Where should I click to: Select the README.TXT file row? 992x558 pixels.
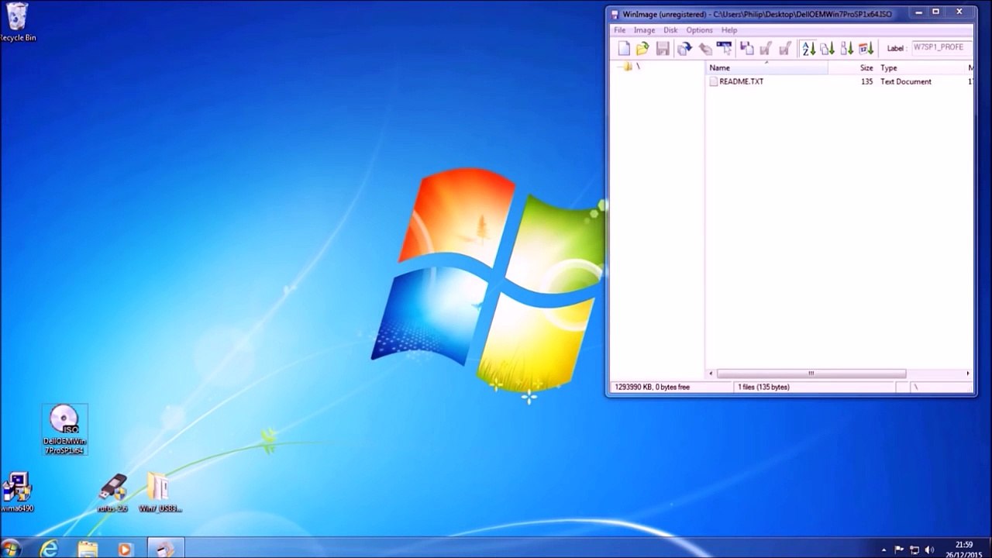840,81
